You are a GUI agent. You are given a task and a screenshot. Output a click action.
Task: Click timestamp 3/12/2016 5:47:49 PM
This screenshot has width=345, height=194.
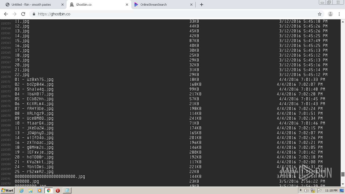tap(303, 41)
